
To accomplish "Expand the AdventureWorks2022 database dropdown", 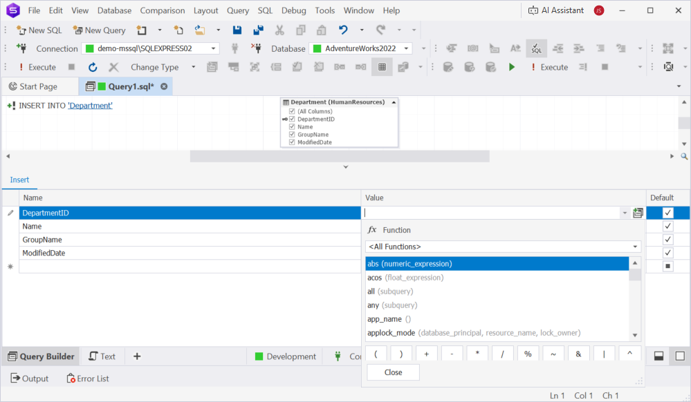I will [406, 48].
